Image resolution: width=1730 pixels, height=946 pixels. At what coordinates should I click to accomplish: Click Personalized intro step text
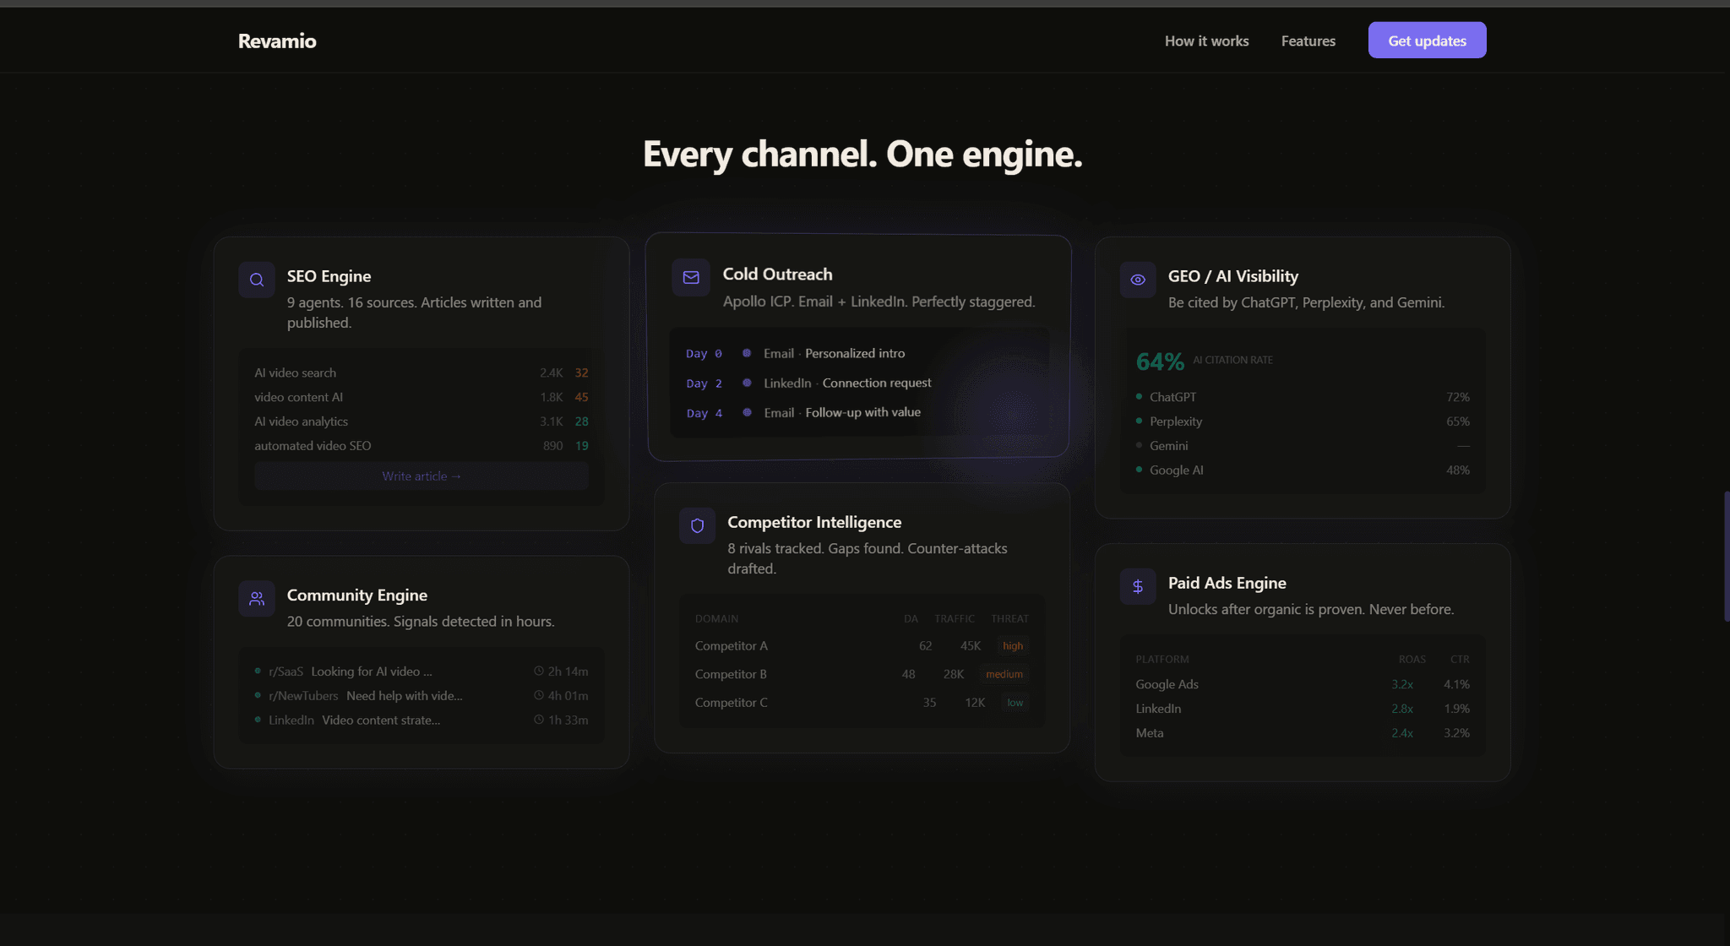[854, 353]
